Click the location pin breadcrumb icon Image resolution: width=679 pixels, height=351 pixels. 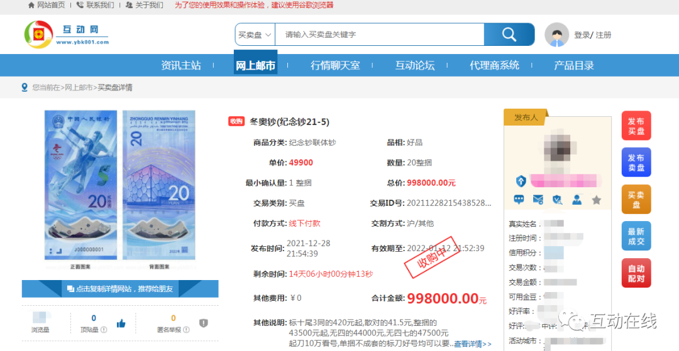pyautogui.click(x=25, y=87)
